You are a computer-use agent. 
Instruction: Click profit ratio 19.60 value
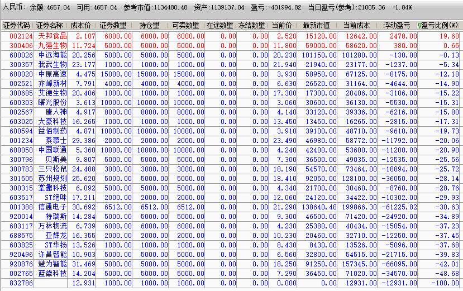click(x=450, y=36)
